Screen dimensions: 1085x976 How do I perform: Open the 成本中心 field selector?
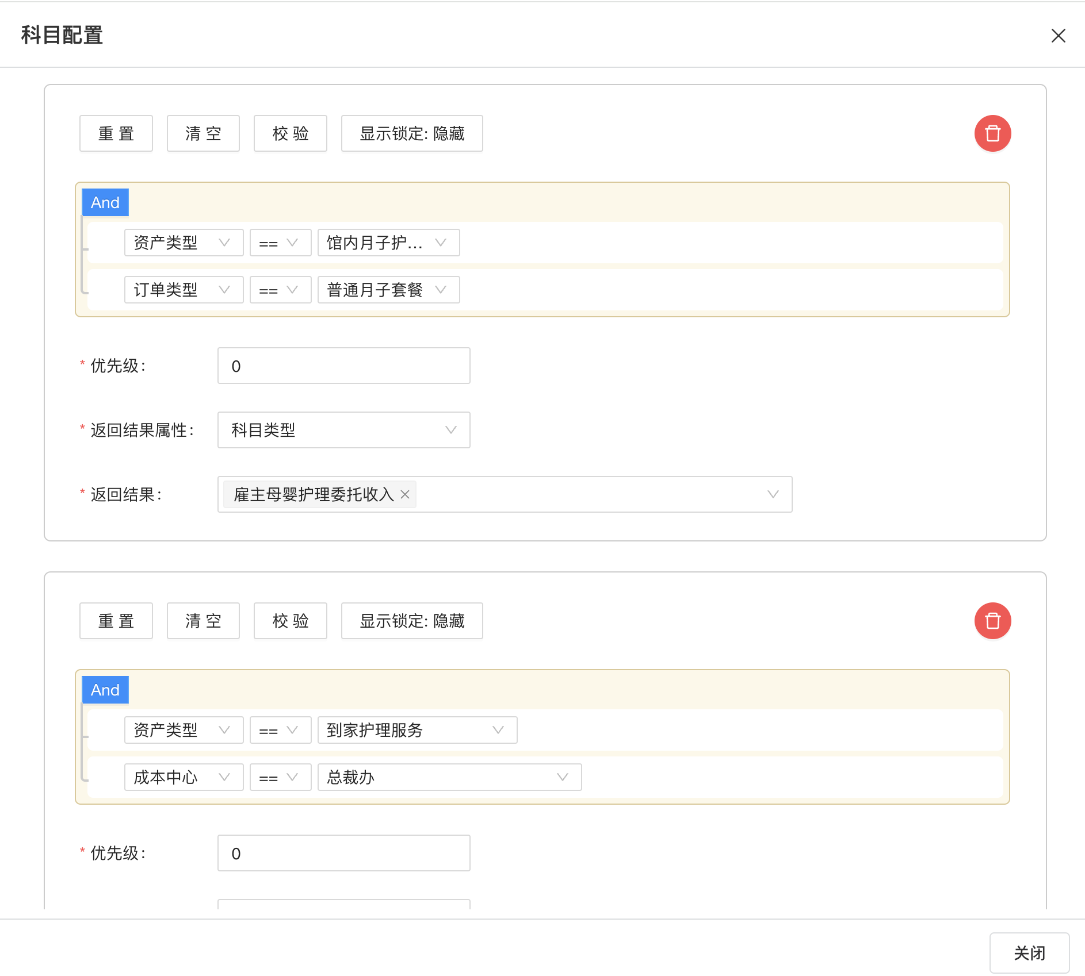[184, 777]
